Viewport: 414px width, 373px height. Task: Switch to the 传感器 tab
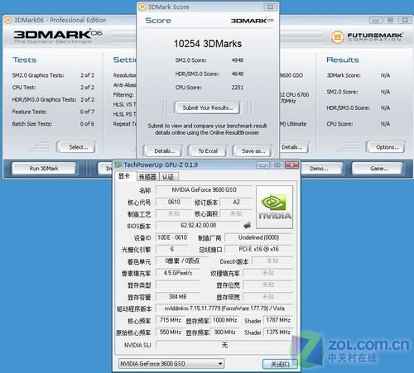click(x=147, y=177)
